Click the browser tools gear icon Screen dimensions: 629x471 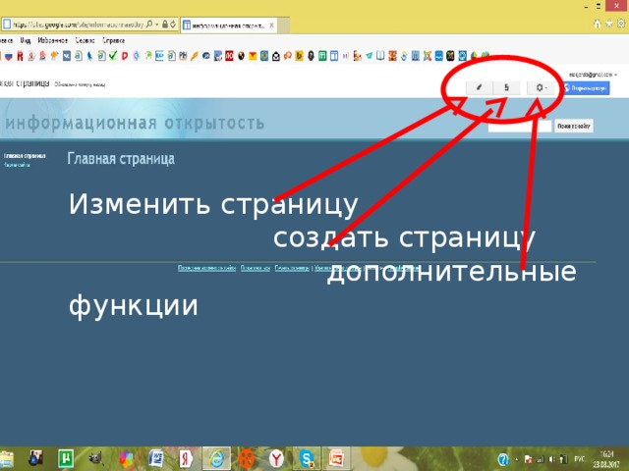[621, 24]
